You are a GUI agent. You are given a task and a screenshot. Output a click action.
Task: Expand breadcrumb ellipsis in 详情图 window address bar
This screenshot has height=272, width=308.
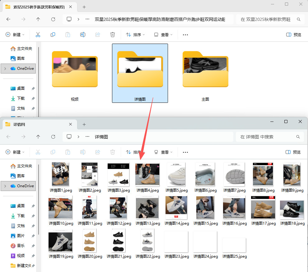click(87, 137)
